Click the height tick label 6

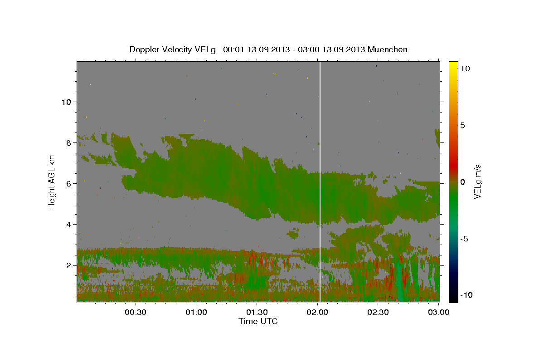pyautogui.click(x=68, y=183)
